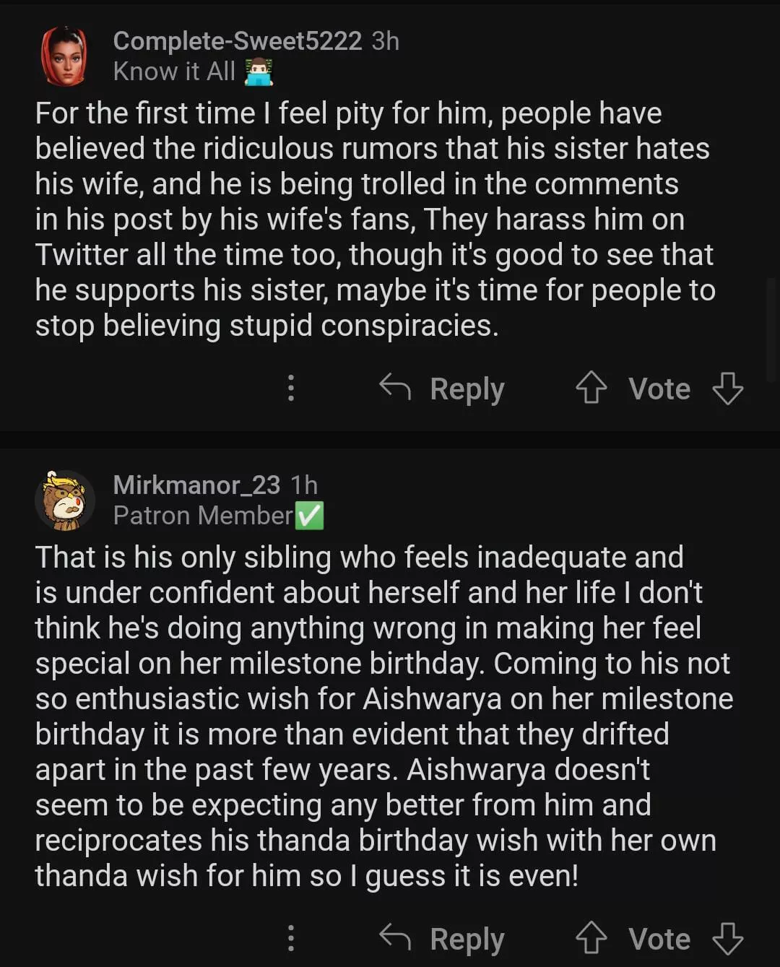Select the Know it All flair text
The width and height of the screenshot is (780, 967).
pos(174,71)
